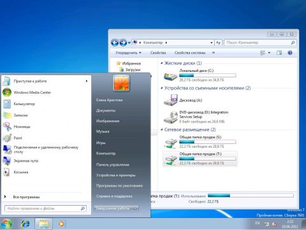Viewport: 306px width, 230px height.
Task: Click the Explorer forward arrow button
Action: [123, 43]
